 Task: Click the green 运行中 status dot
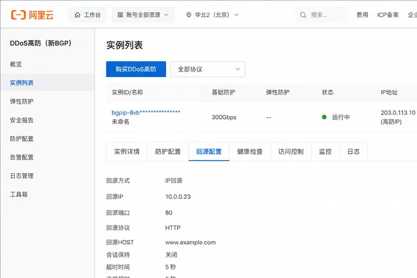point(324,117)
